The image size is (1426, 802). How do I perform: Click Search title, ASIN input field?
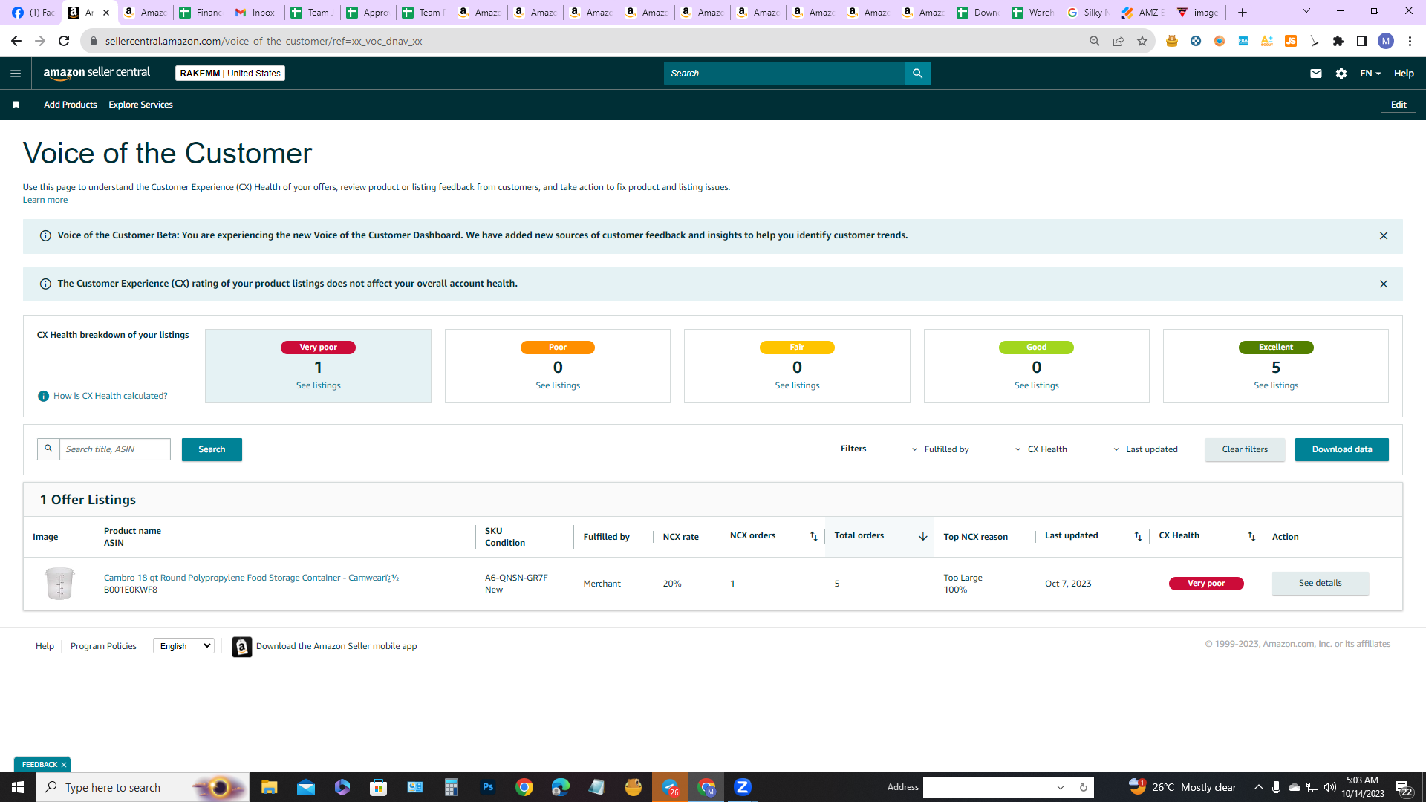(x=114, y=449)
